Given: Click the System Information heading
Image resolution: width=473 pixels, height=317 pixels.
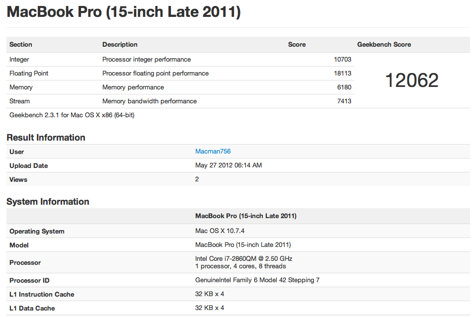Looking at the screenshot, I should click(x=48, y=202).
